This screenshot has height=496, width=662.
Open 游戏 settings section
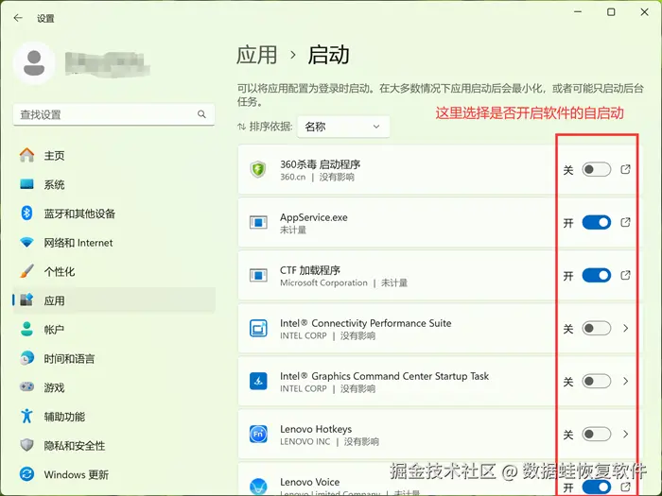click(114, 387)
